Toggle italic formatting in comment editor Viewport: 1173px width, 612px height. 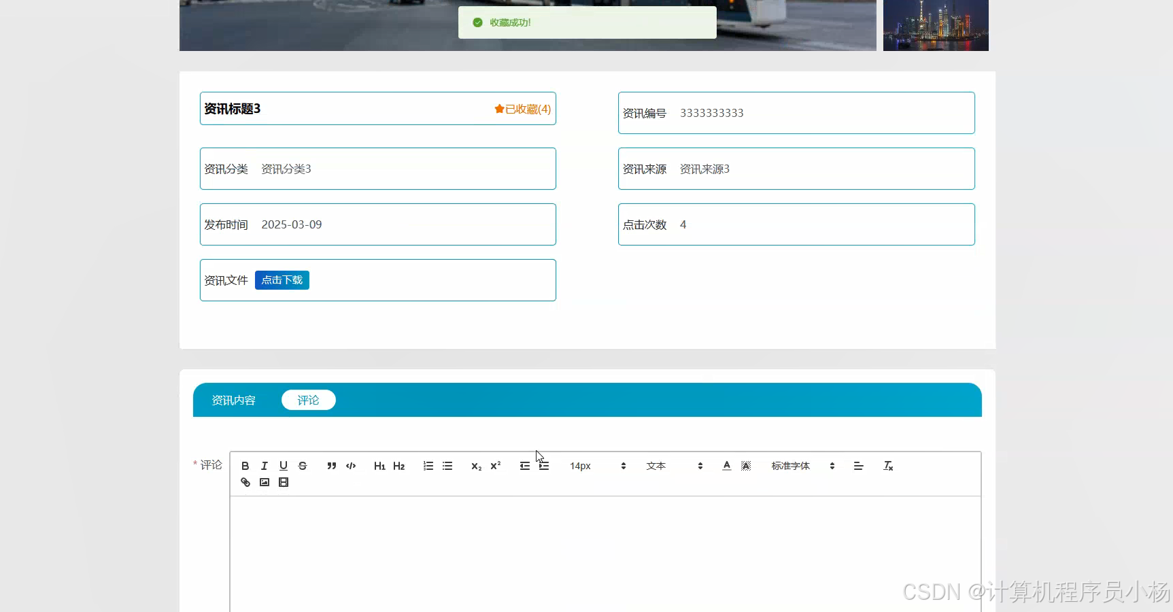click(x=265, y=466)
